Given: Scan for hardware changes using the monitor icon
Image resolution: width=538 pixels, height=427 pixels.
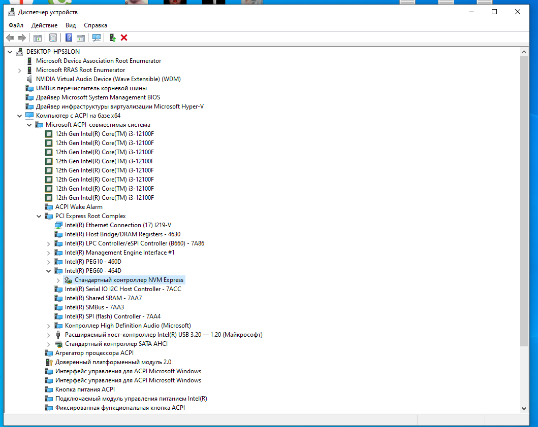Looking at the screenshot, I should (x=96, y=38).
